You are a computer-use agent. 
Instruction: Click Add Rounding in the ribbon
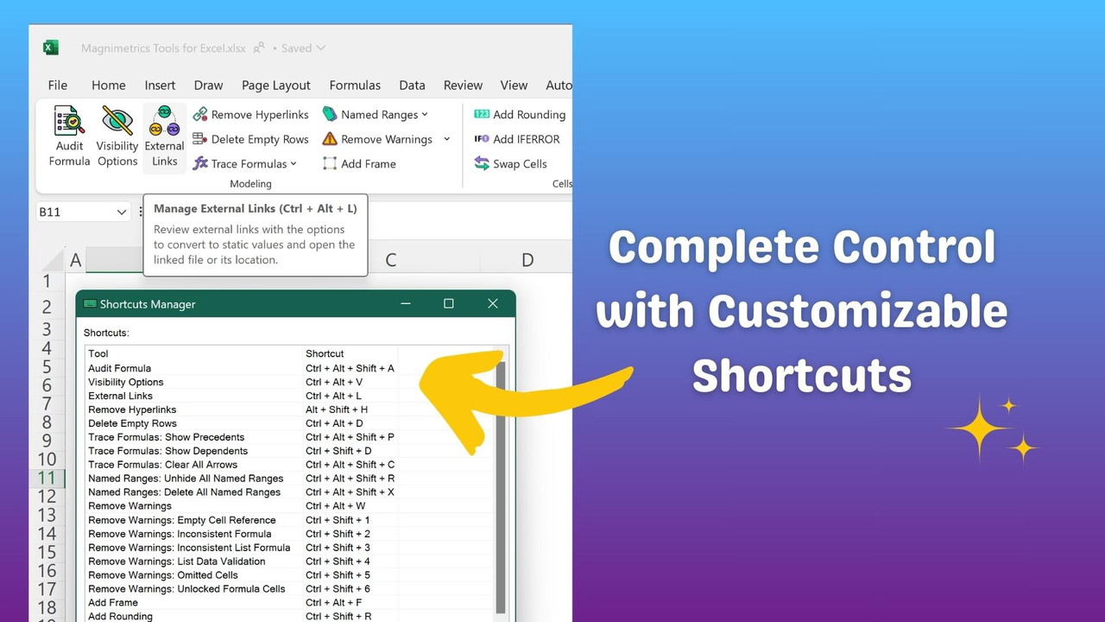click(520, 115)
